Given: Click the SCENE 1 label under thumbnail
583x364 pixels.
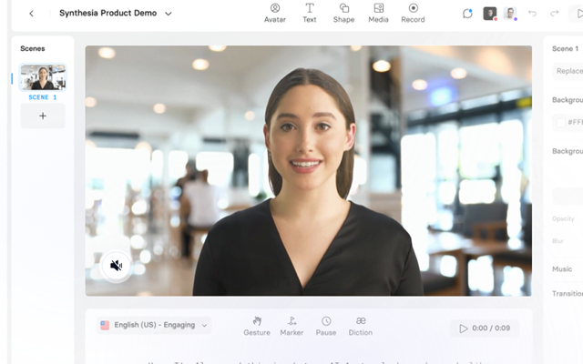Looking at the screenshot, I should point(43,97).
